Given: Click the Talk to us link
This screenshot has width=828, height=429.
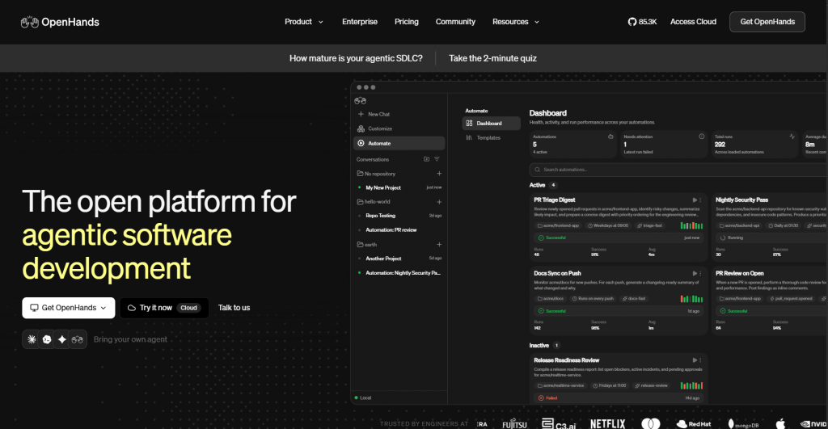Looking at the screenshot, I should coord(234,308).
